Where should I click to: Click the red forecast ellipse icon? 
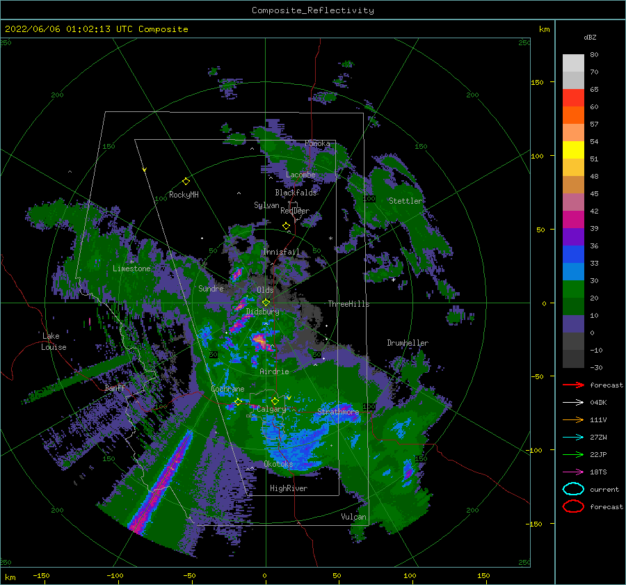[573, 506]
